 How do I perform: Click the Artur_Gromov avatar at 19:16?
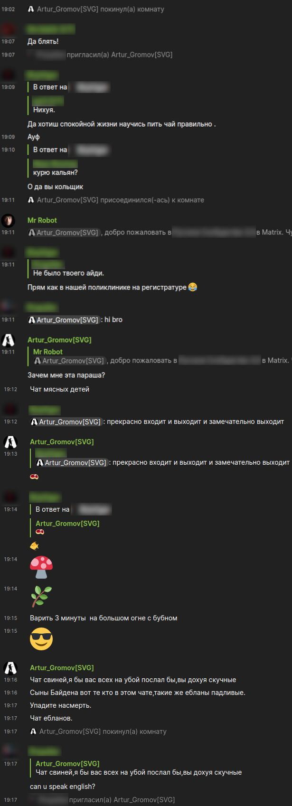pos(10,668)
